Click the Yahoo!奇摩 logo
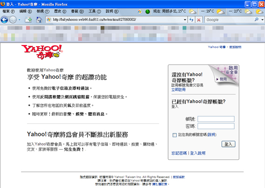Image resolution: width=265 pixels, height=188 pixels. [x=42, y=52]
